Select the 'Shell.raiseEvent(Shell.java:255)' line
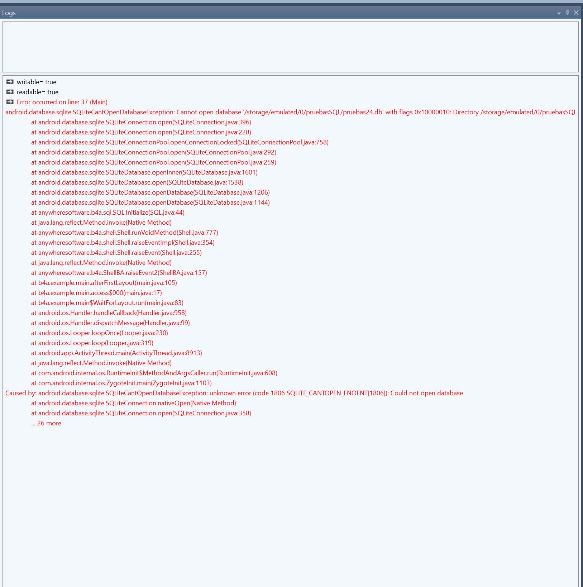 coord(116,253)
